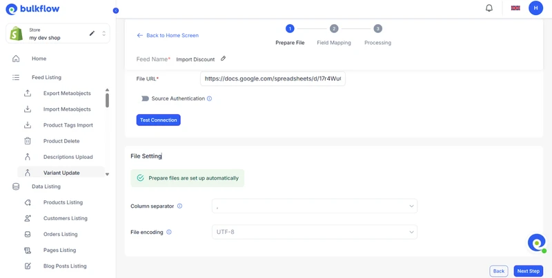Click the Orders Listing inbox icon
Screen dimensions: 552x278
click(28, 234)
